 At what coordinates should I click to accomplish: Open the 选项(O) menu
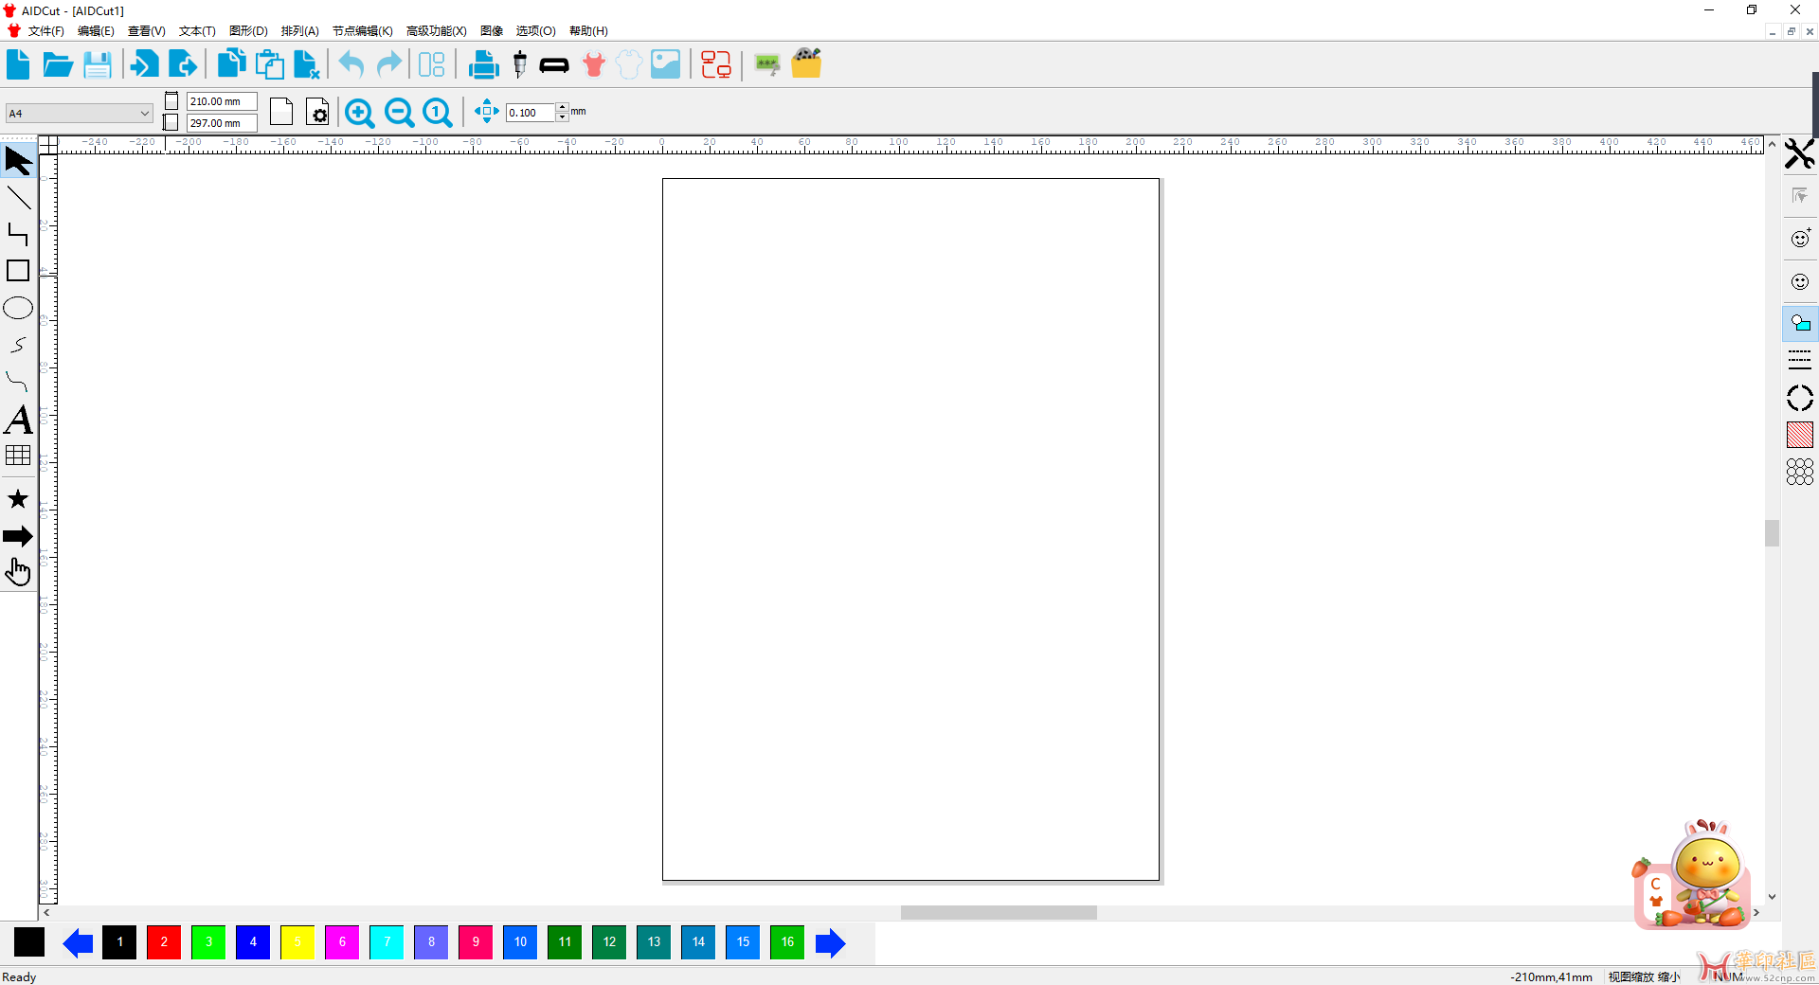click(535, 31)
